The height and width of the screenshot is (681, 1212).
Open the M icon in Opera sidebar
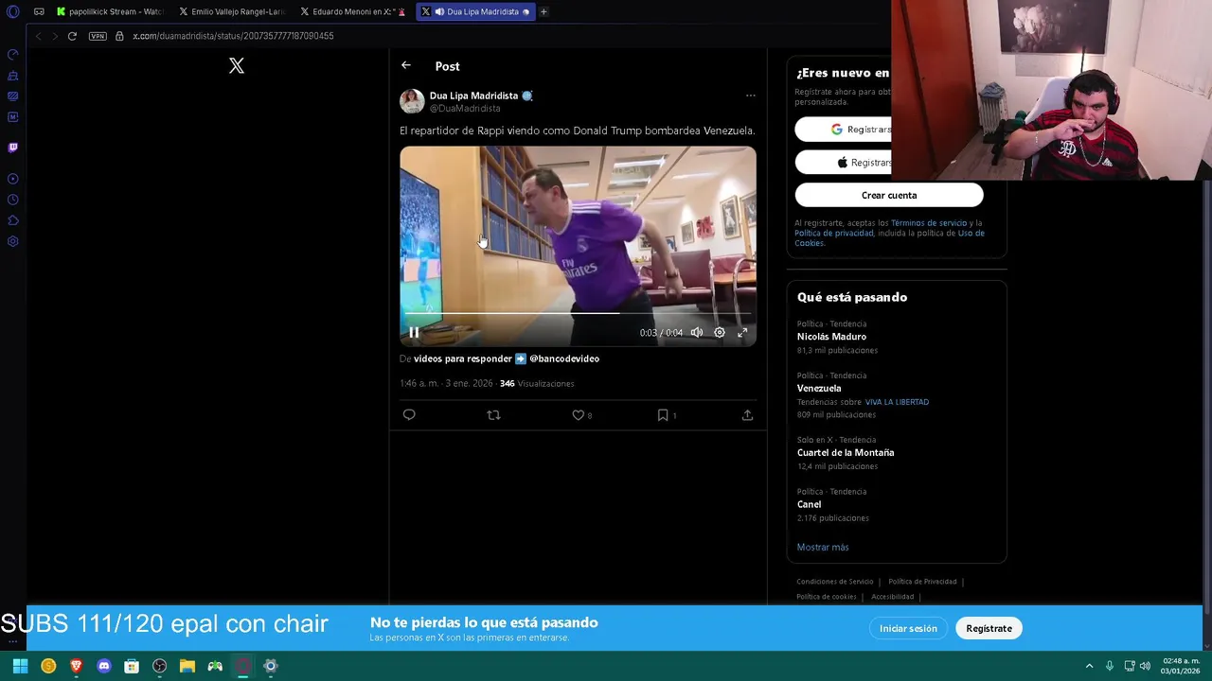pyautogui.click(x=12, y=116)
